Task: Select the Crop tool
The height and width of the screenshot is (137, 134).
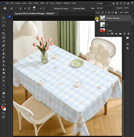Action: tap(4, 34)
